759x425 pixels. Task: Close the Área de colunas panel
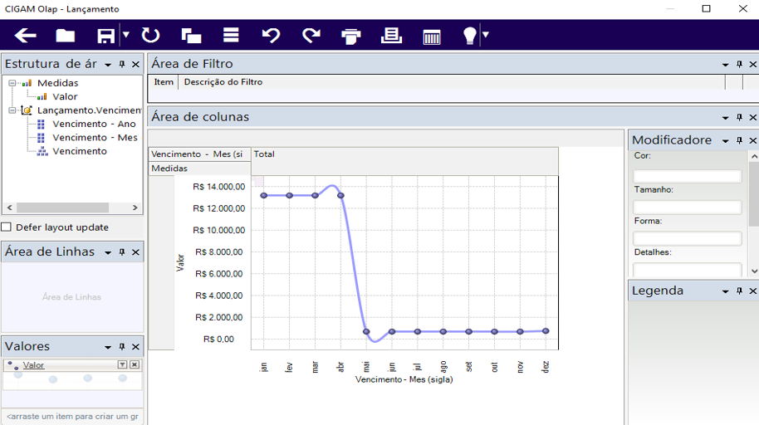(752, 118)
